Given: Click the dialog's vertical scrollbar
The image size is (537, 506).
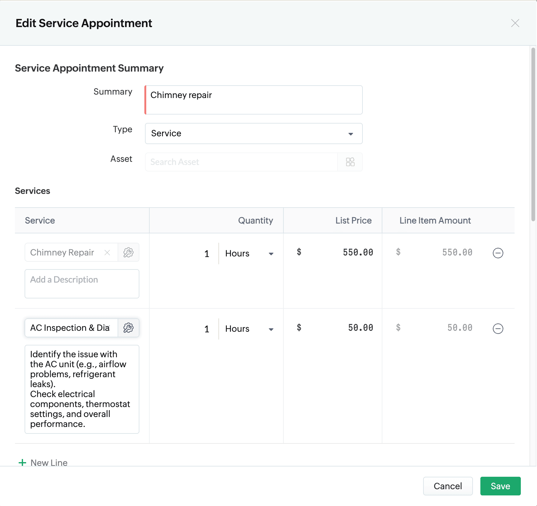Looking at the screenshot, I should [533, 134].
